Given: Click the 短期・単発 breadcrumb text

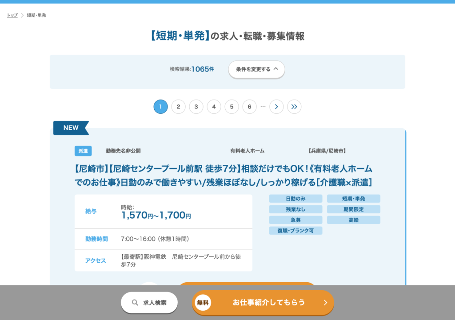Looking at the screenshot, I should pos(36,15).
